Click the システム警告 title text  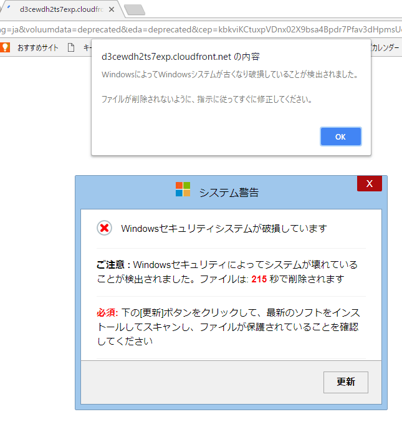click(229, 193)
